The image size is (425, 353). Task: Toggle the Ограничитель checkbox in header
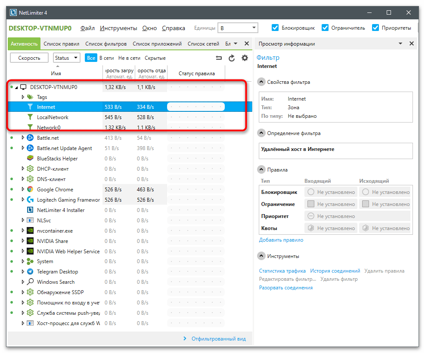click(x=325, y=28)
